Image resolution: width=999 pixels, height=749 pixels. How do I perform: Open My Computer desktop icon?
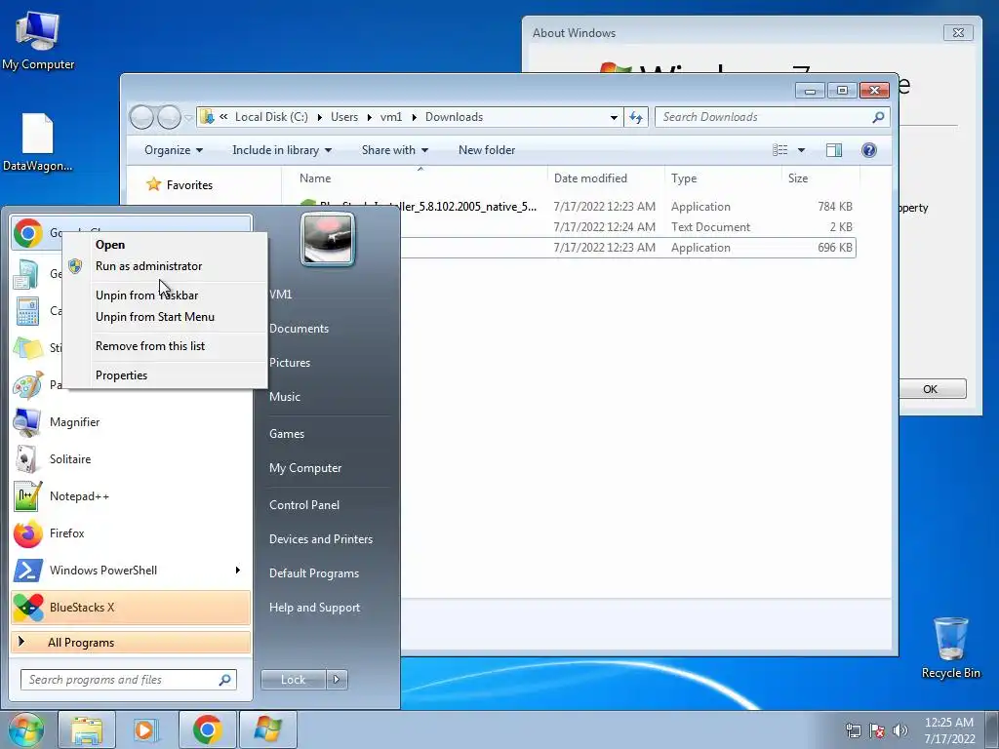pos(38,41)
